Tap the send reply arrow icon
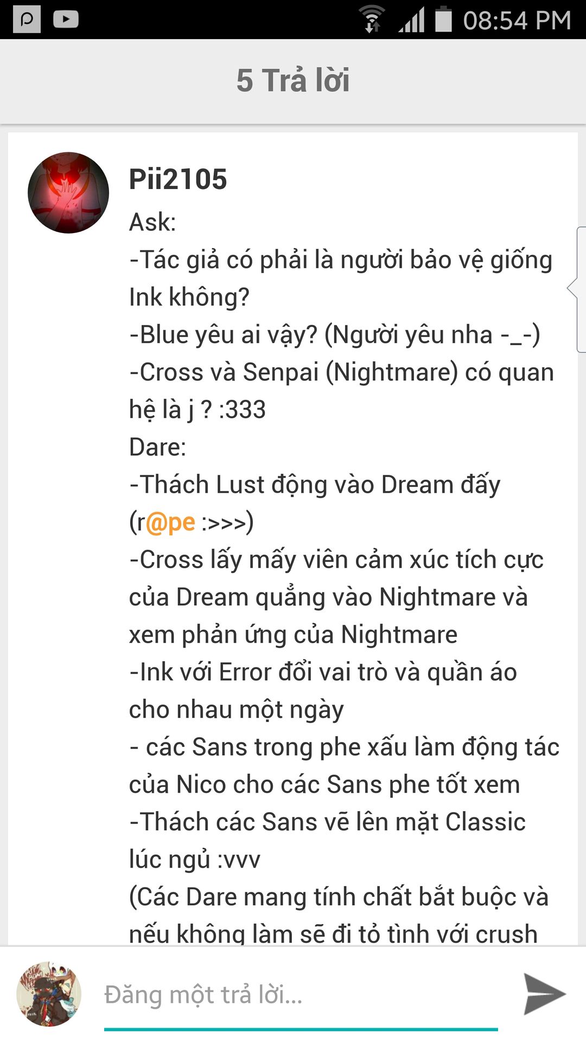586x1043 pixels. point(544,994)
